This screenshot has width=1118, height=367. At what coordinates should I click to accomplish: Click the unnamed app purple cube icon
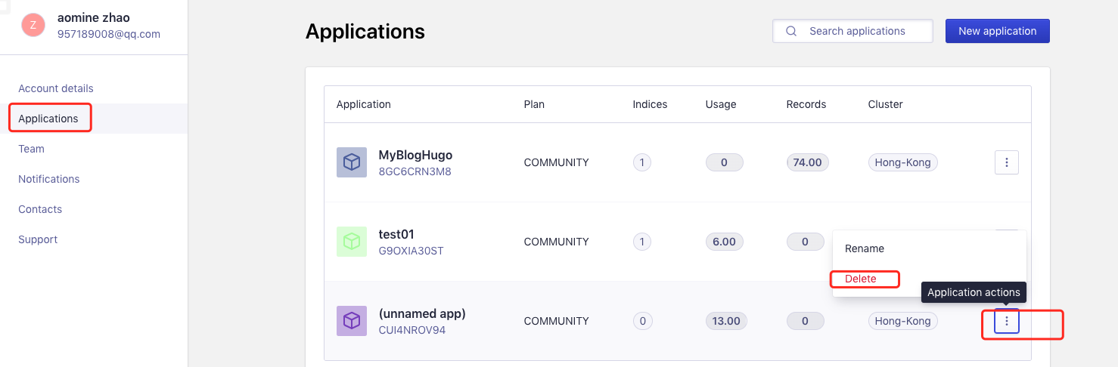[351, 321]
